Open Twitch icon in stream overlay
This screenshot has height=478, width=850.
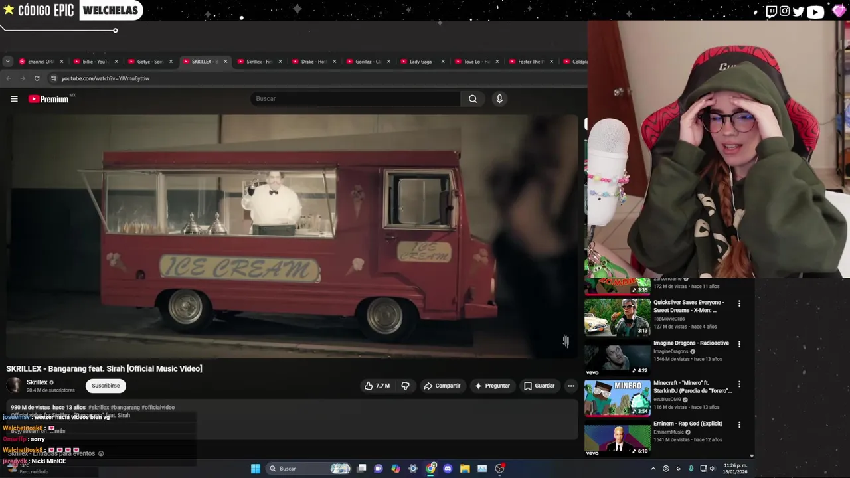(771, 11)
